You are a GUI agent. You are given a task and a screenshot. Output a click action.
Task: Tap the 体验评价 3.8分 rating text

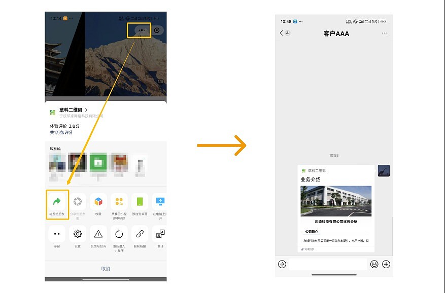(65, 126)
